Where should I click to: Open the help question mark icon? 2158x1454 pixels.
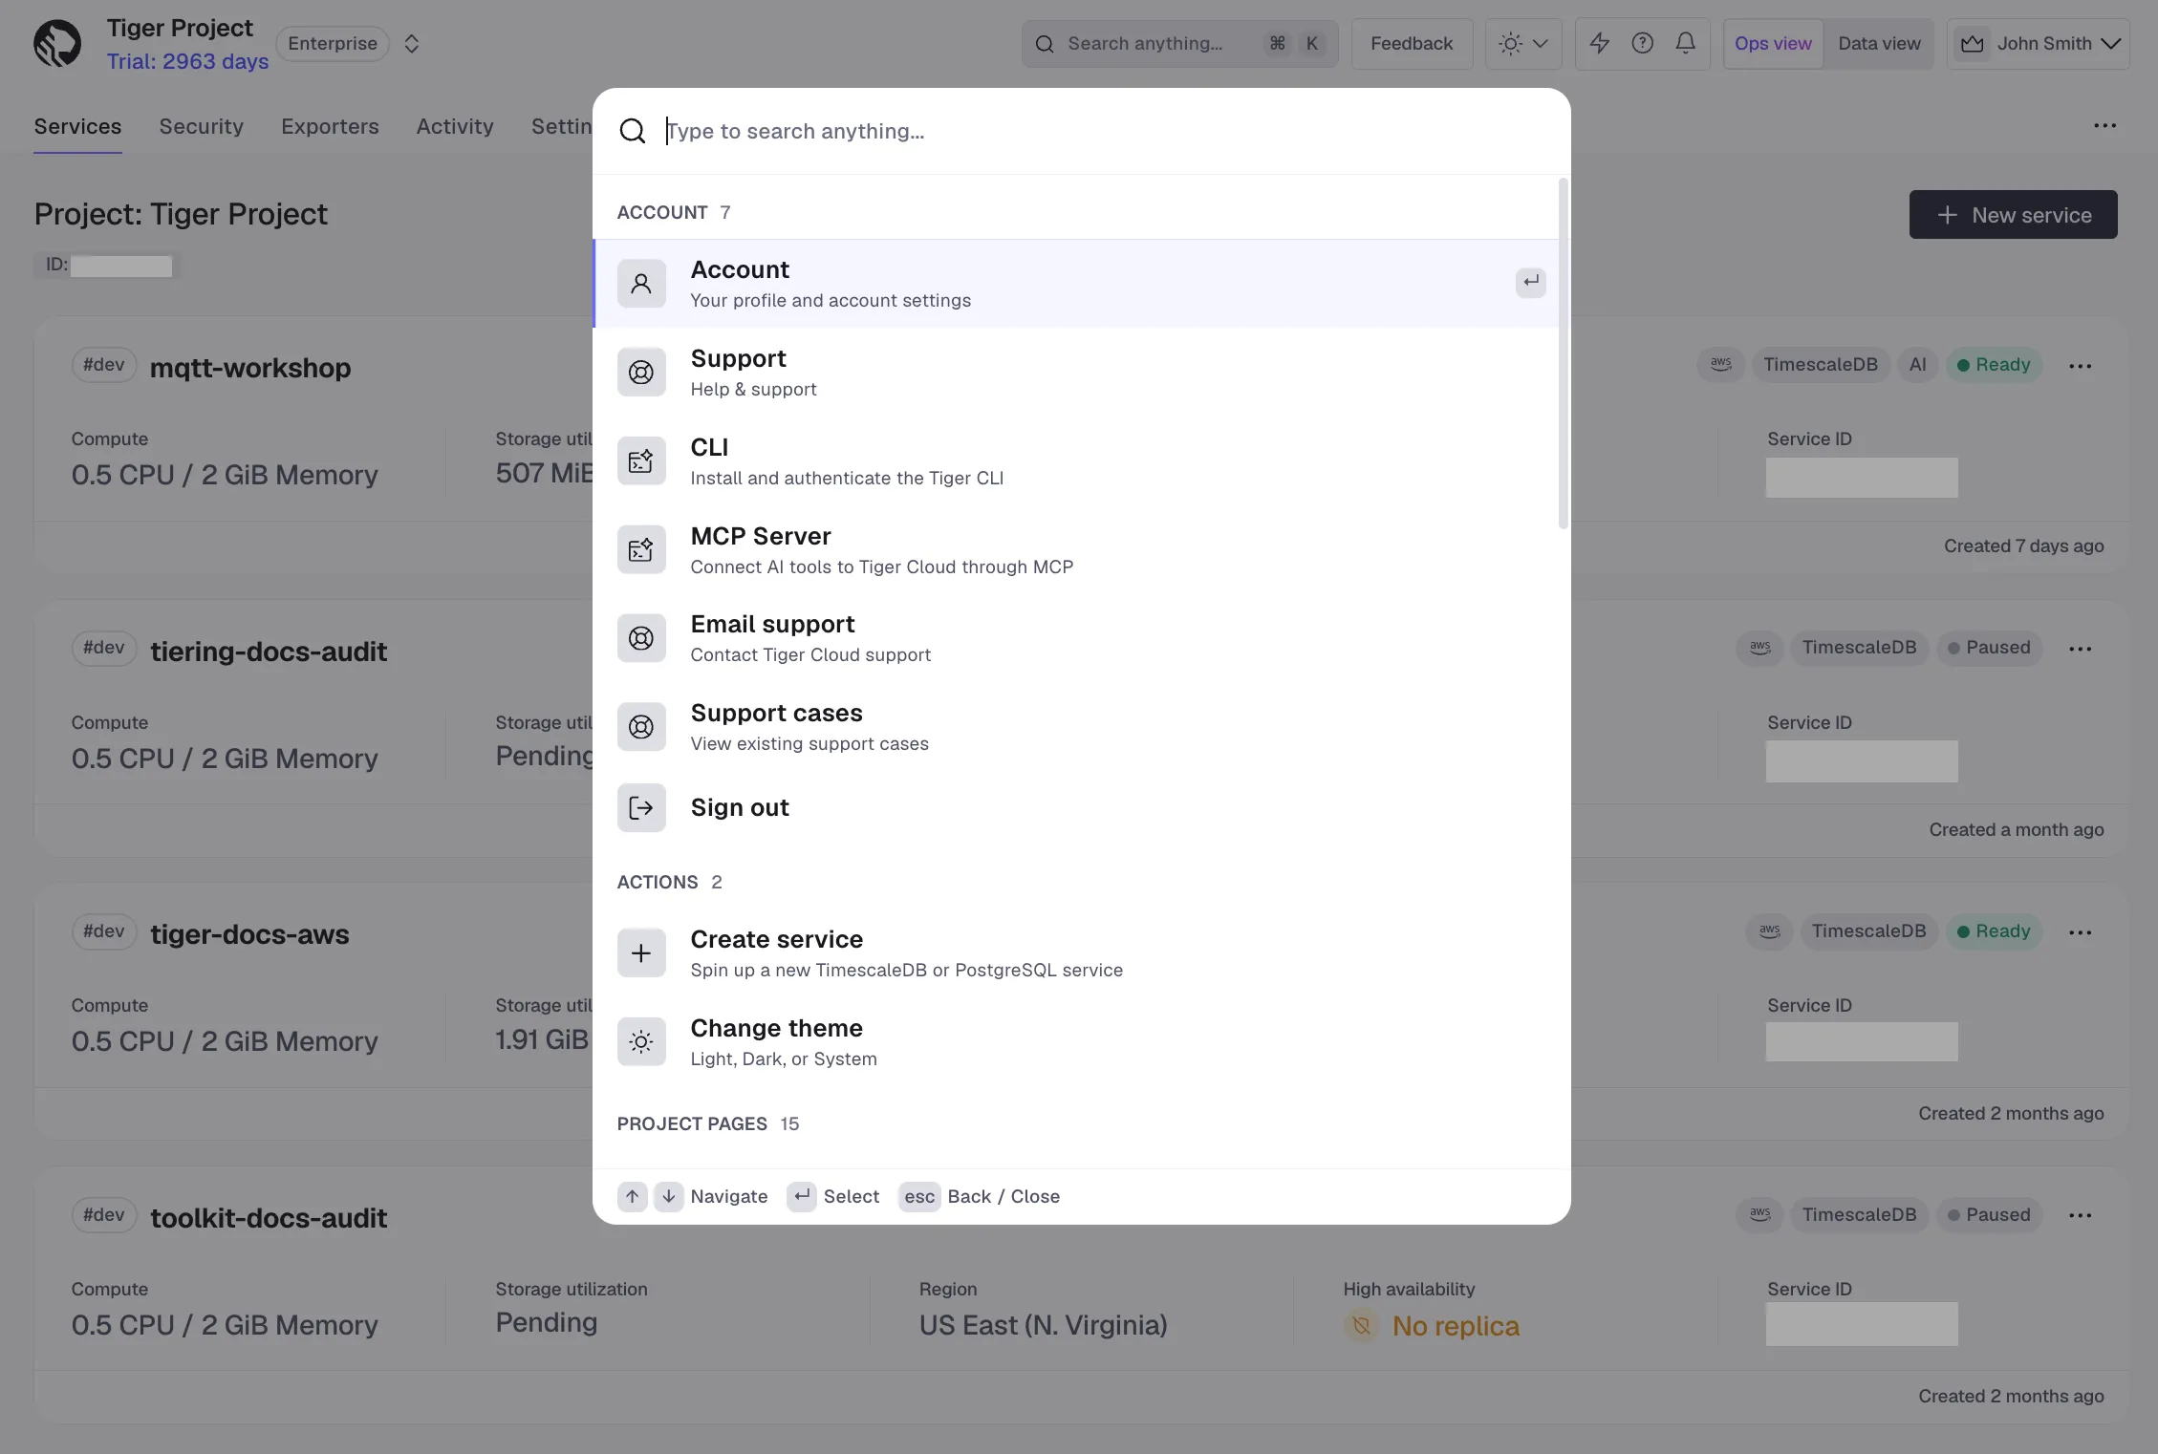pyautogui.click(x=1643, y=44)
